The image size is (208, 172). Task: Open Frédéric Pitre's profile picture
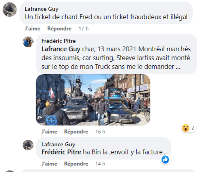pos(28,42)
